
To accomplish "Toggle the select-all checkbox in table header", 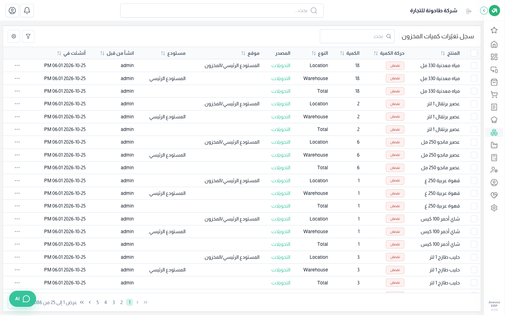I will 474,53.
